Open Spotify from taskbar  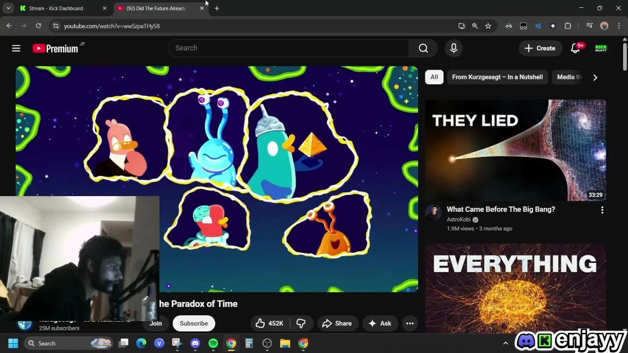[x=213, y=343]
